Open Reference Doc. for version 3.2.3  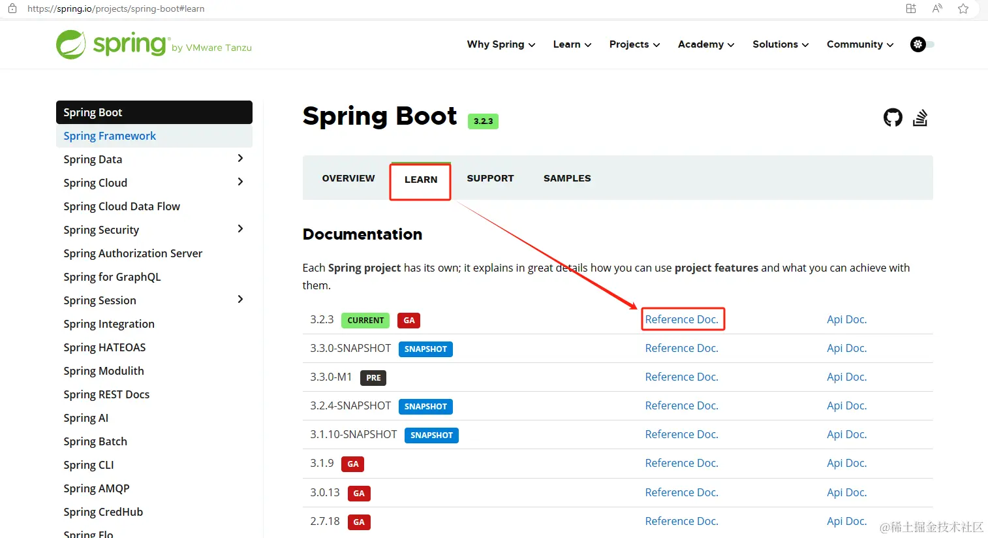click(682, 319)
